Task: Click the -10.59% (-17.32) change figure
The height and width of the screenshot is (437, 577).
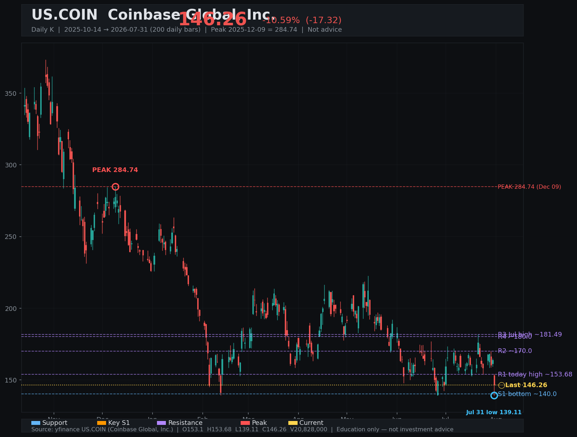Action: click(302, 20)
